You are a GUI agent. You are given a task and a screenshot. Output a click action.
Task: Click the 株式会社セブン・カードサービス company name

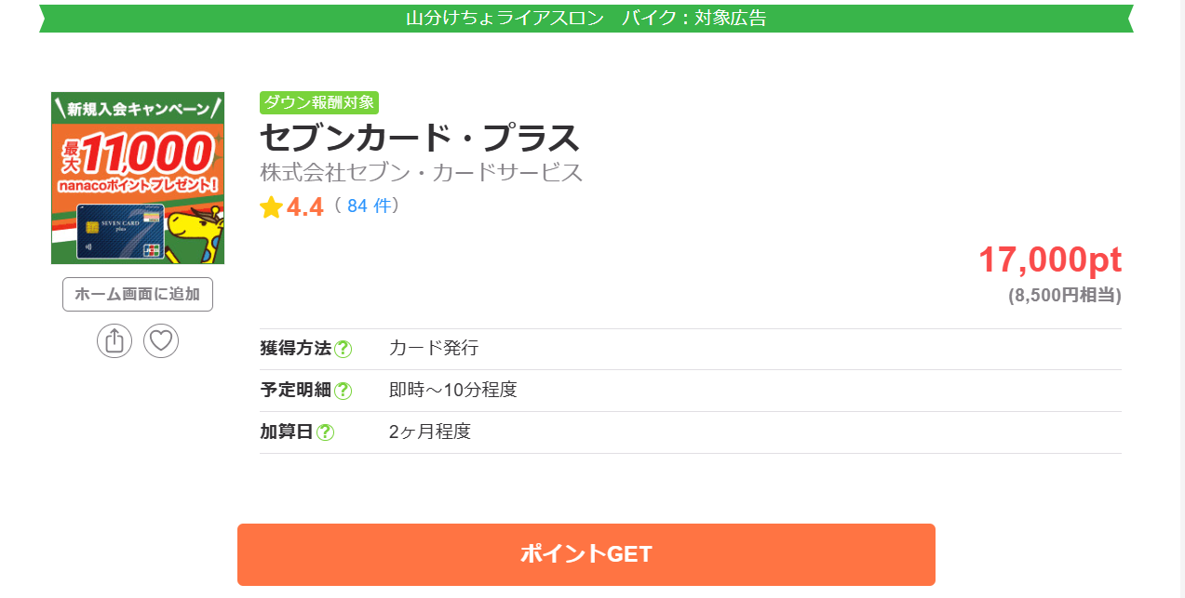(421, 173)
